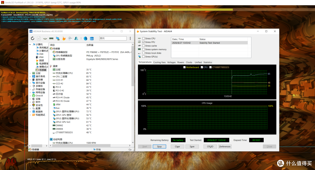This screenshot has height=170, width=315.
Task: Enable the Stress GPU(s) checkbox
Action: click(143, 57)
